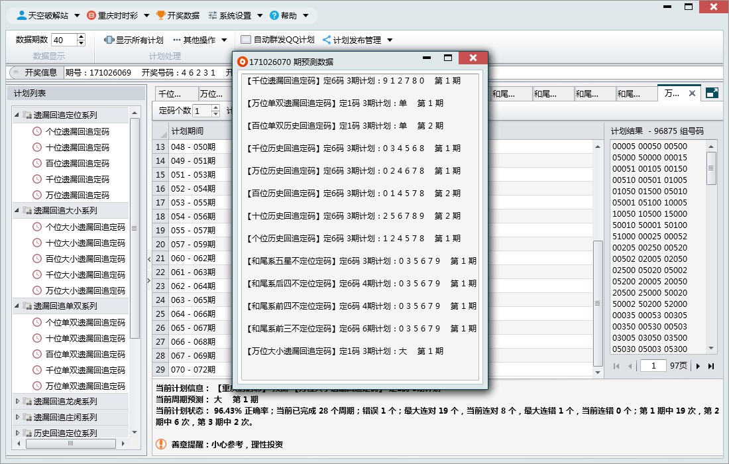Click the red 重庆时时彩 lottery icon

[x=91, y=15]
